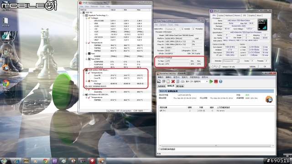Collapse the Gigabyte Technology node

pos(83,15)
